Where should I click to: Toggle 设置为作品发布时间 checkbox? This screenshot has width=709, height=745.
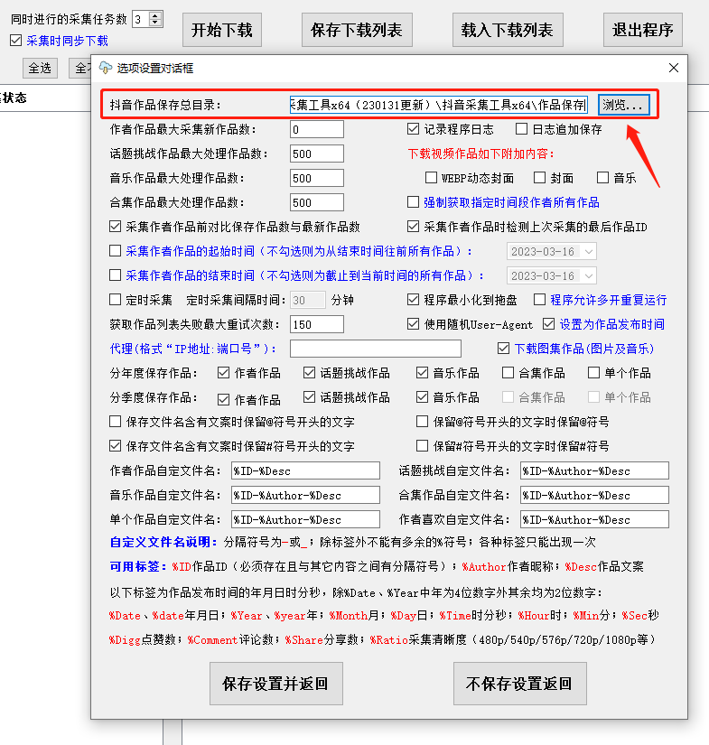pos(548,324)
